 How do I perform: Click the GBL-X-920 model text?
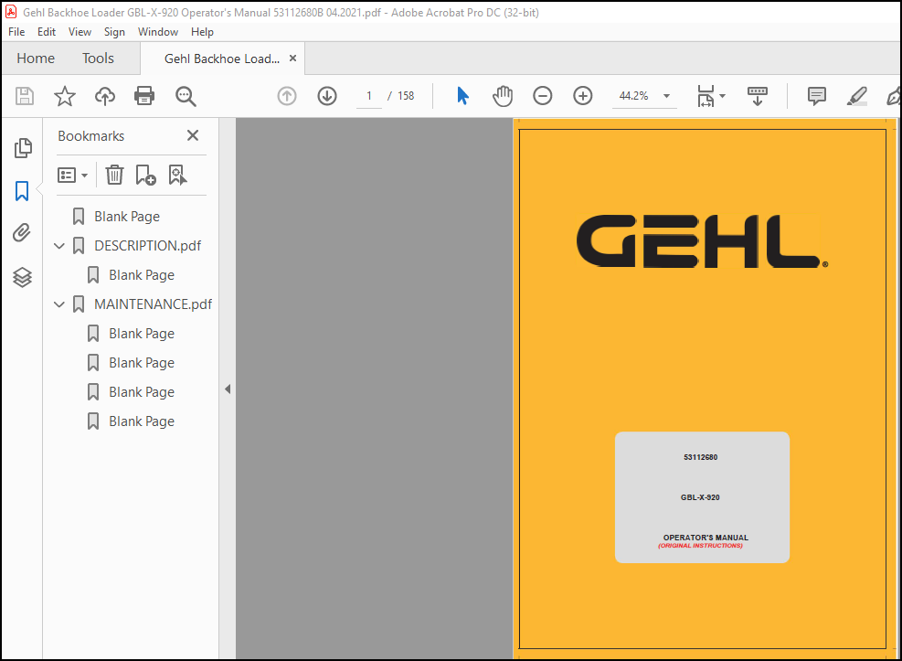700,497
